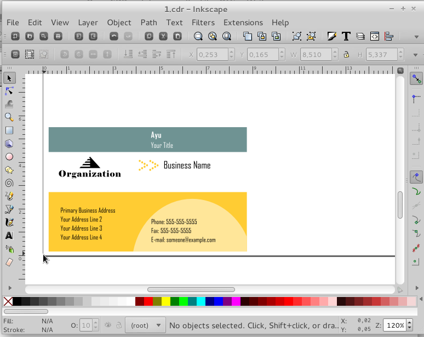424x337 pixels.
Task: Open the Layer menu
Action: click(x=88, y=22)
